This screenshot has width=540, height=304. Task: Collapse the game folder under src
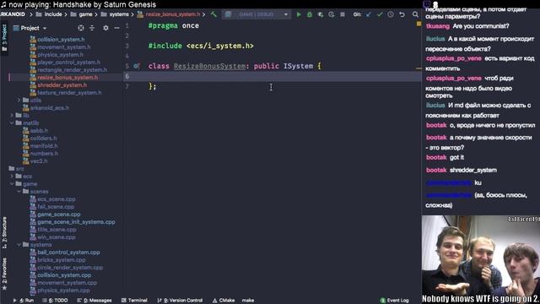point(12,184)
